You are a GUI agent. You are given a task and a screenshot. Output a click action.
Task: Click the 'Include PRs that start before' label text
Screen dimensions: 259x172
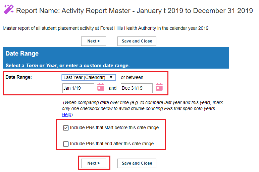tap(114, 128)
